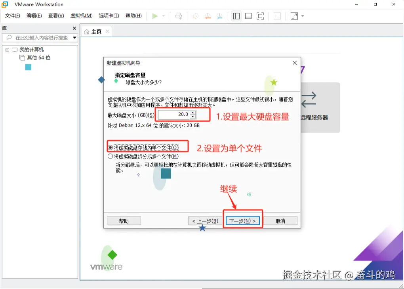This screenshot has width=404, height=289.
Task: Click the home icon on 主页 tab
Action: [x=87, y=32]
